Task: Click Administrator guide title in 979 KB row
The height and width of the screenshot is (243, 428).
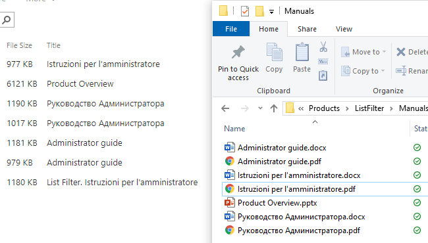Action: point(84,162)
